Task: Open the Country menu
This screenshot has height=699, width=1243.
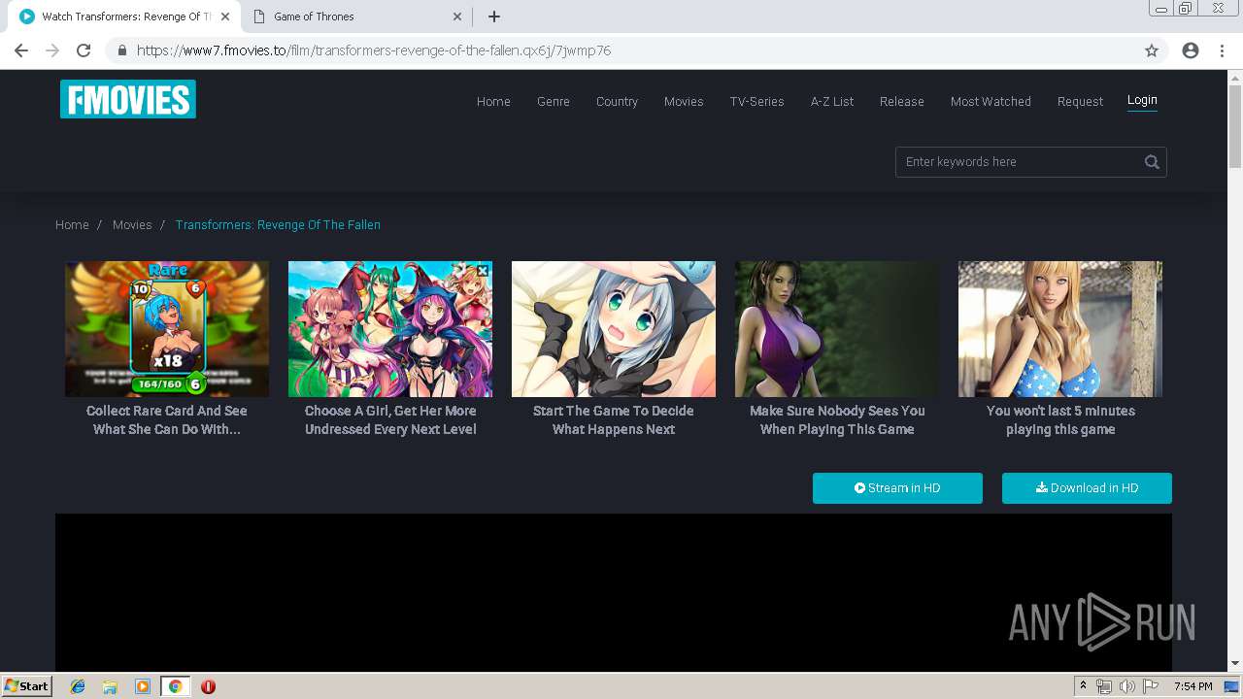Action: pyautogui.click(x=617, y=101)
